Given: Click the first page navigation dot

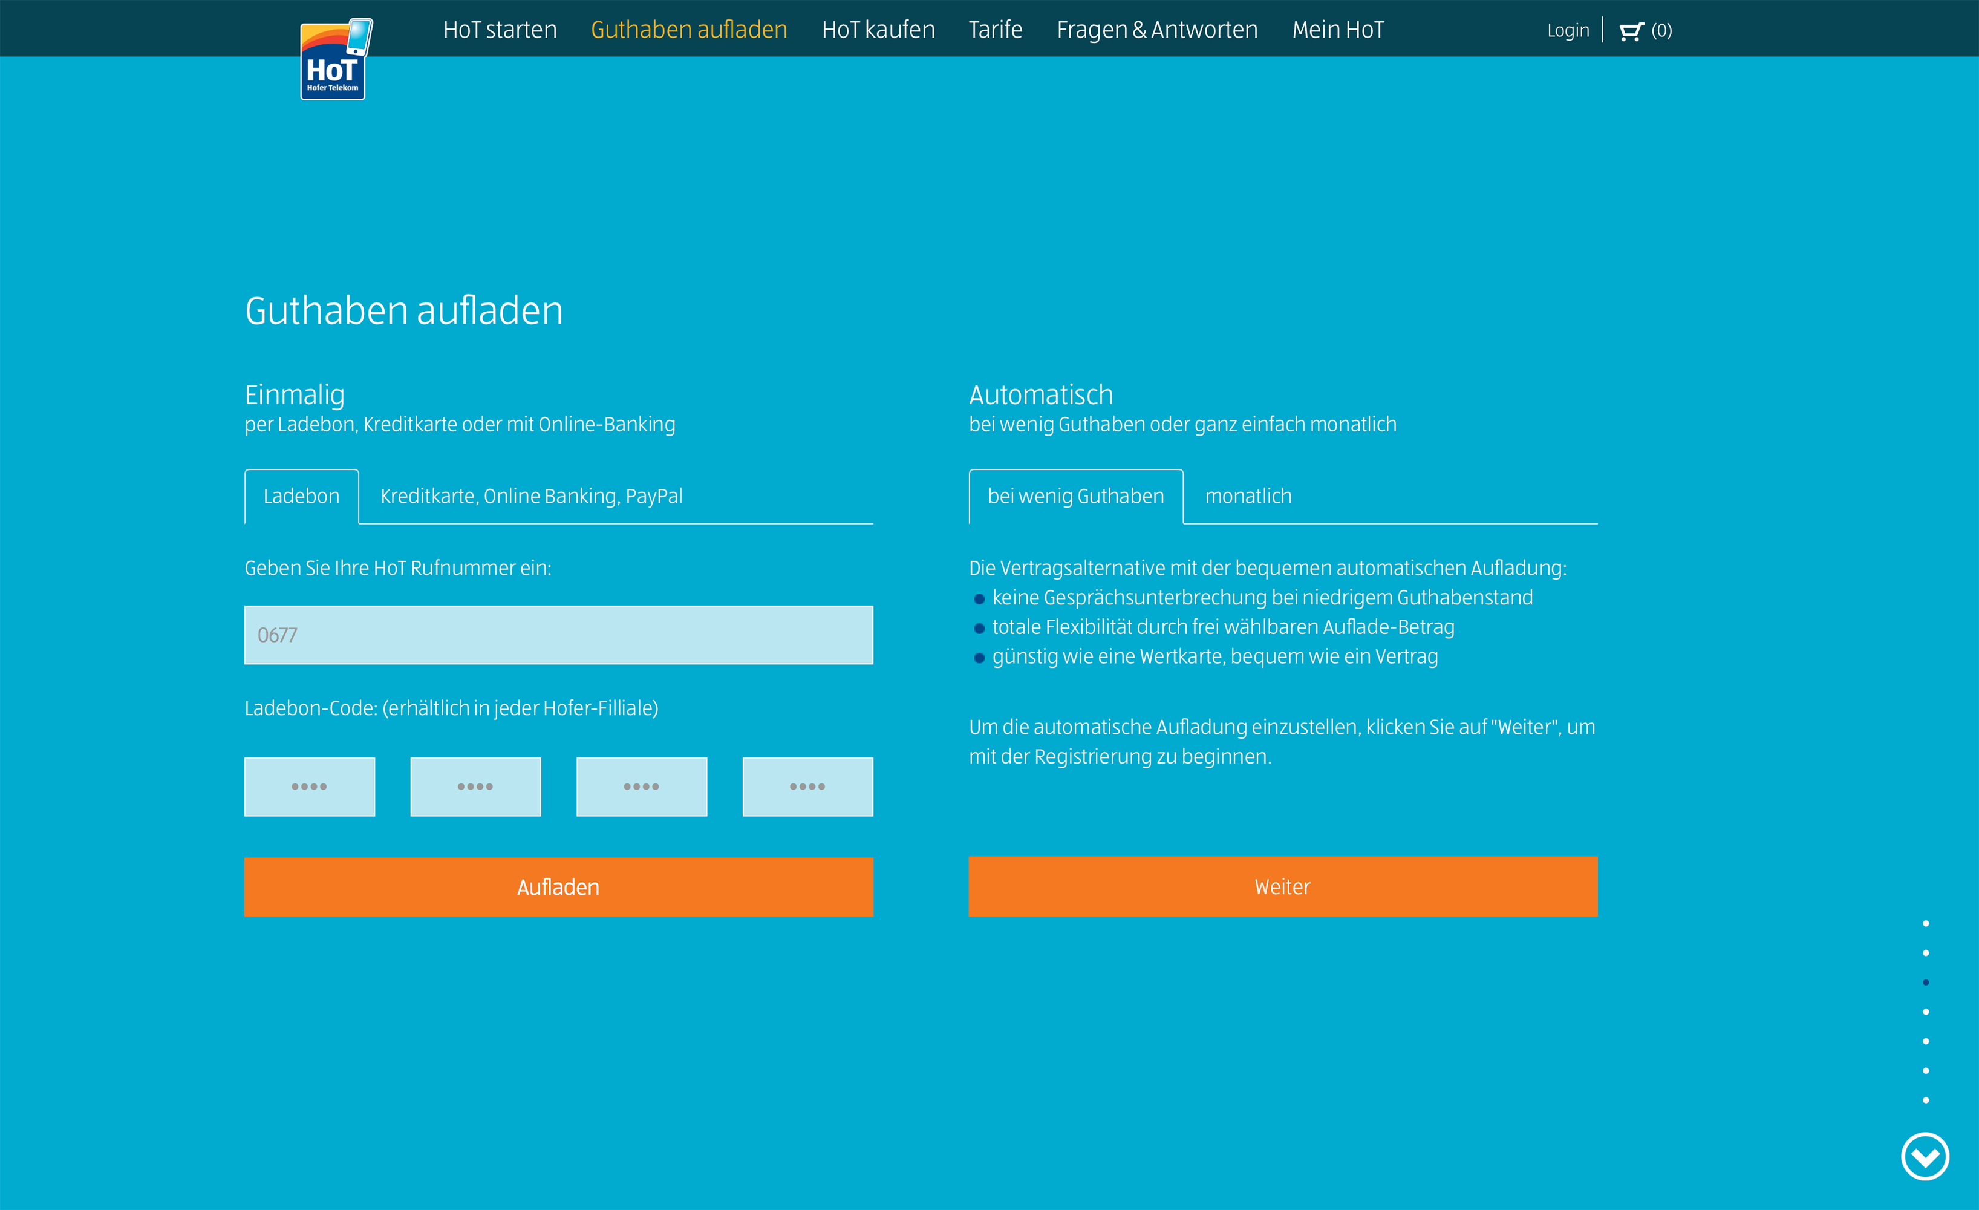Looking at the screenshot, I should [x=1925, y=923].
